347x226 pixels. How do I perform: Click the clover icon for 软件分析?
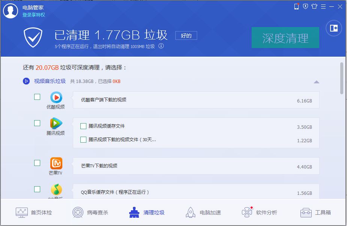247,212
